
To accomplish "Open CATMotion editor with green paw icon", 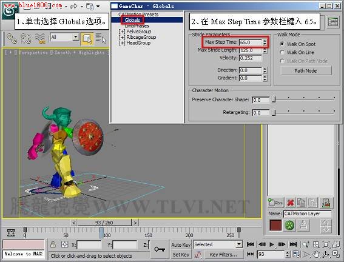I will pos(289,226).
